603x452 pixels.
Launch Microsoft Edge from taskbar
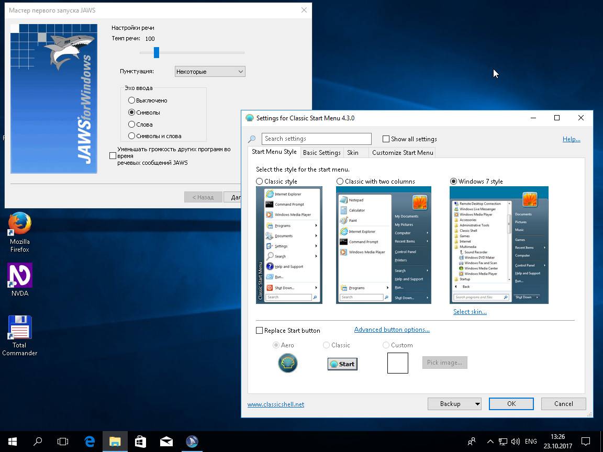89,441
